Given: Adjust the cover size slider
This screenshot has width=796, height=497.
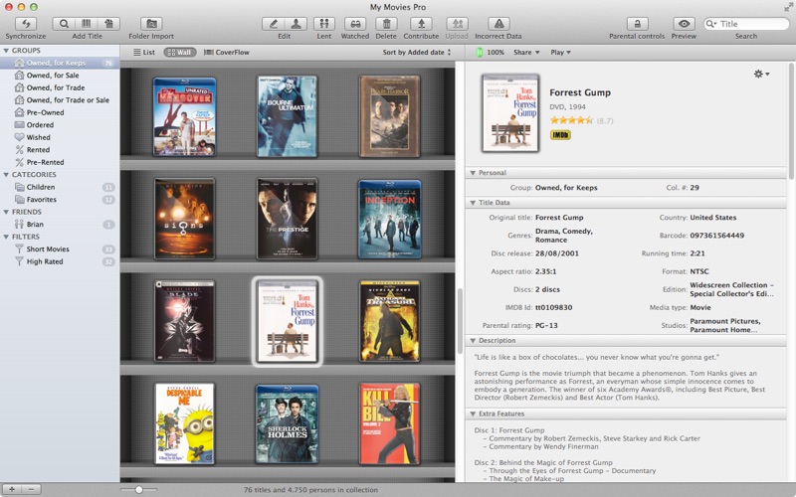Looking at the screenshot, I should pyautogui.click(x=139, y=489).
